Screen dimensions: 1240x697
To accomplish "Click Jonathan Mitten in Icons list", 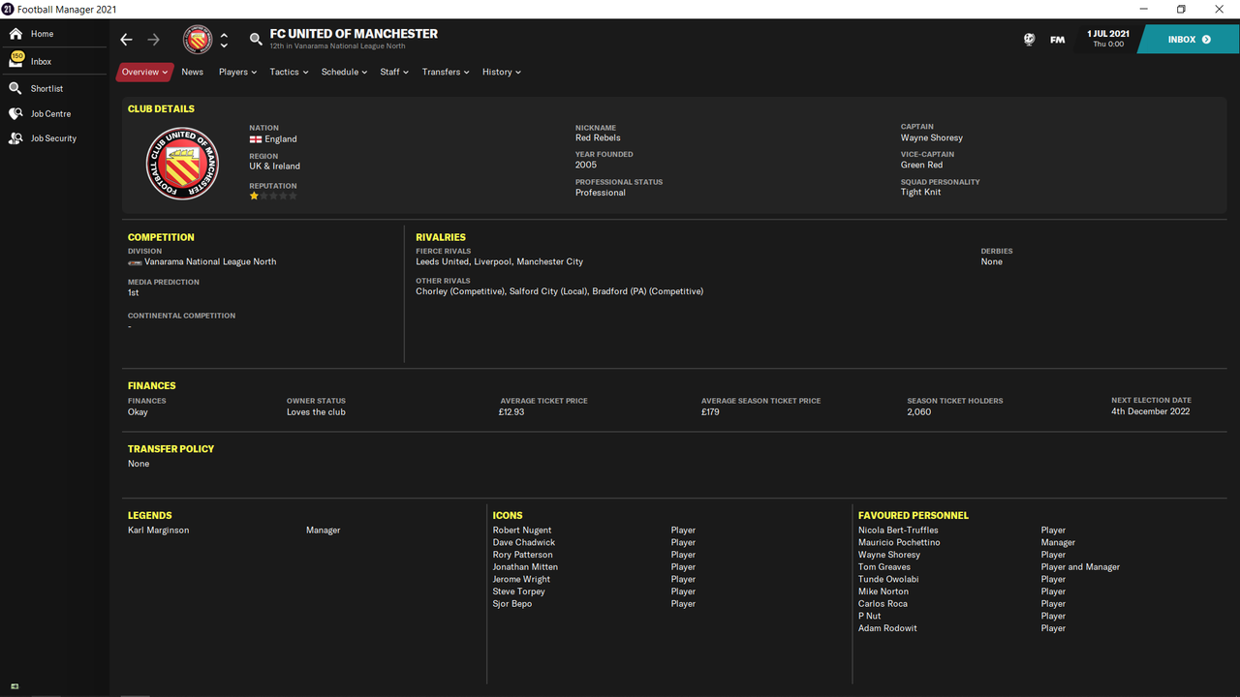I will pos(525,567).
